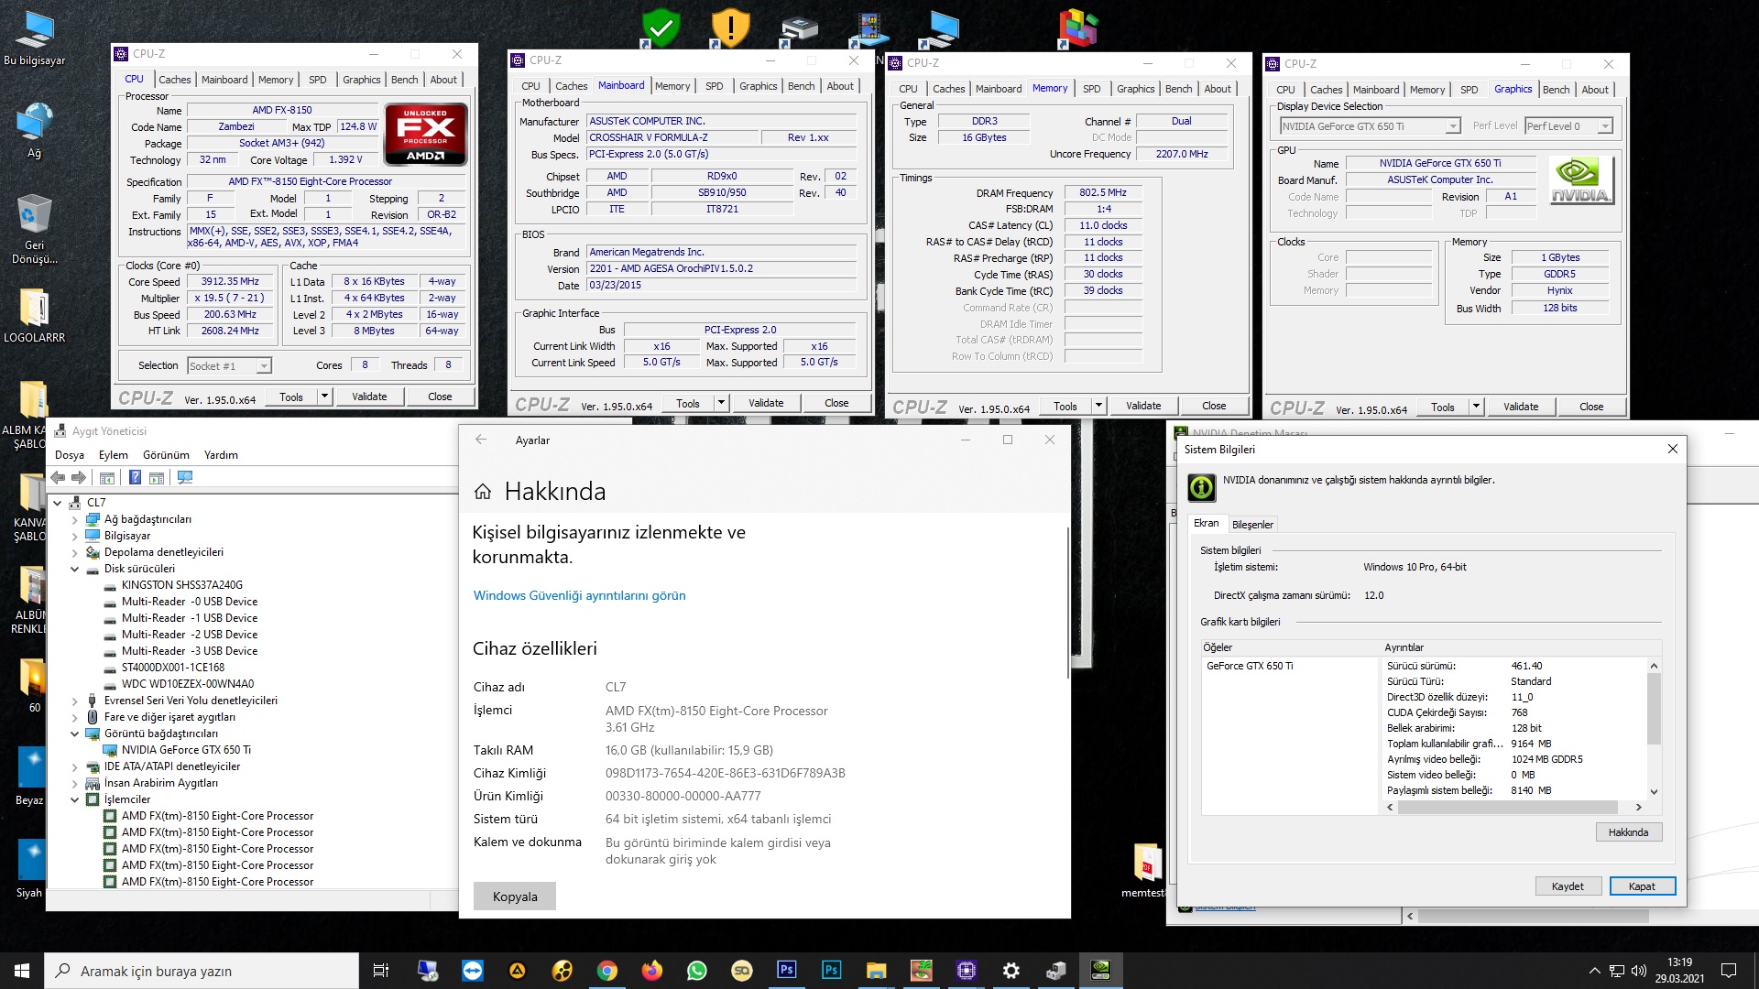1759x989 pixels.
Task: Select the Geri Dönüşüm recycle bin icon
Action: click(x=35, y=229)
